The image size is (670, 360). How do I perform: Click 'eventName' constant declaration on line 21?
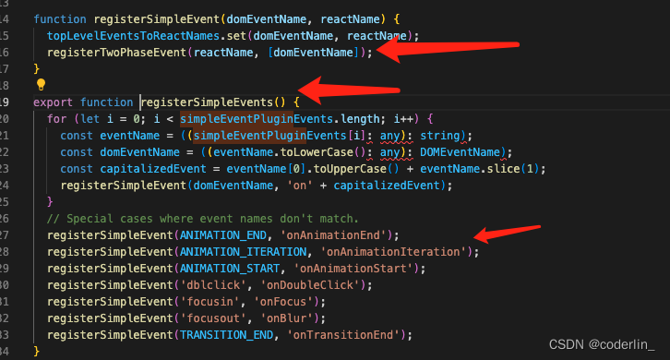(130, 136)
